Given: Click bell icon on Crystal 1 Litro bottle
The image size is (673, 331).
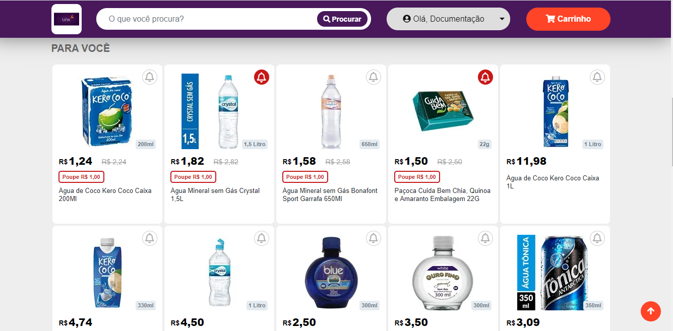Looking at the screenshot, I should [x=262, y=238].
